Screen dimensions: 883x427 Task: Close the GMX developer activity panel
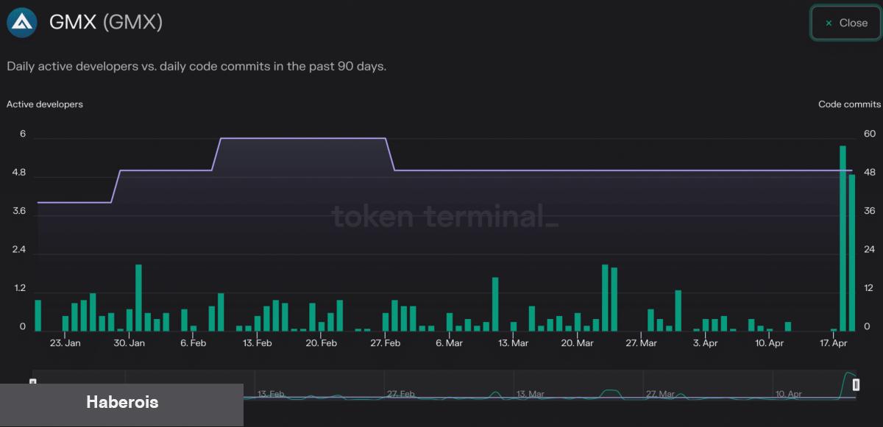pos(845,23)
